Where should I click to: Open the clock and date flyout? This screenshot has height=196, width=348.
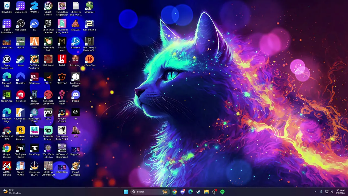pos(340,192)
